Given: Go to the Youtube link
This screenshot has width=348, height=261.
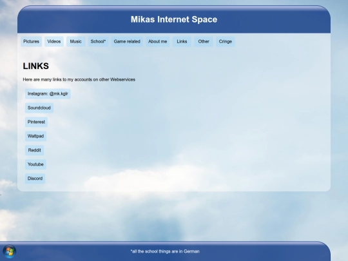Looking at the screenshot, I should tap(35, 164).
